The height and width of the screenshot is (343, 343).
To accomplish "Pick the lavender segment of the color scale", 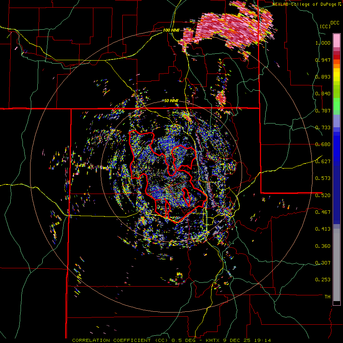I will pos(337,121).
